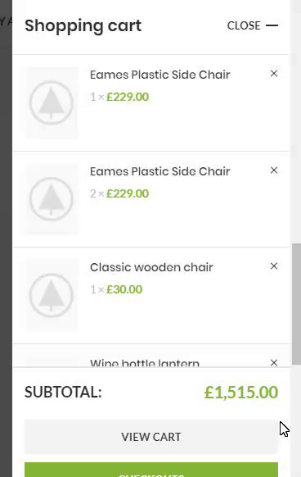
Task: Proceed with the green Checkout button
Action: click(151, 470)
